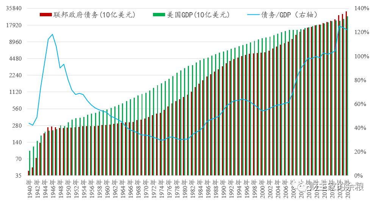376x203 pixels.
Task: Click left axis value 2240
Action: tap(16, 75)
